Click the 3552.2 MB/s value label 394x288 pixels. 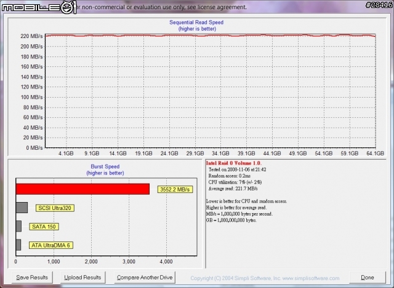pos(175,189)
